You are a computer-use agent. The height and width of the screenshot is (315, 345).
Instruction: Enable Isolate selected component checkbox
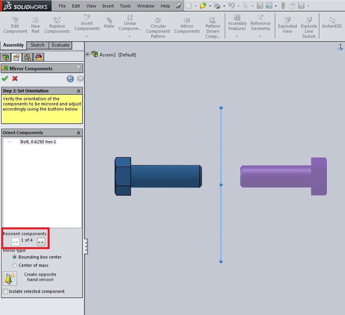6,291
